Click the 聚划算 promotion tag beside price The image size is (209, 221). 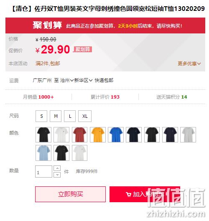point(83,49)
